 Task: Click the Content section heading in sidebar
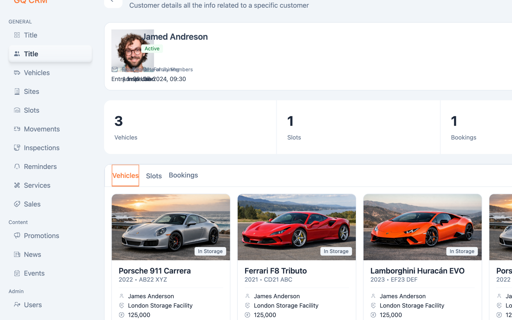18,222
